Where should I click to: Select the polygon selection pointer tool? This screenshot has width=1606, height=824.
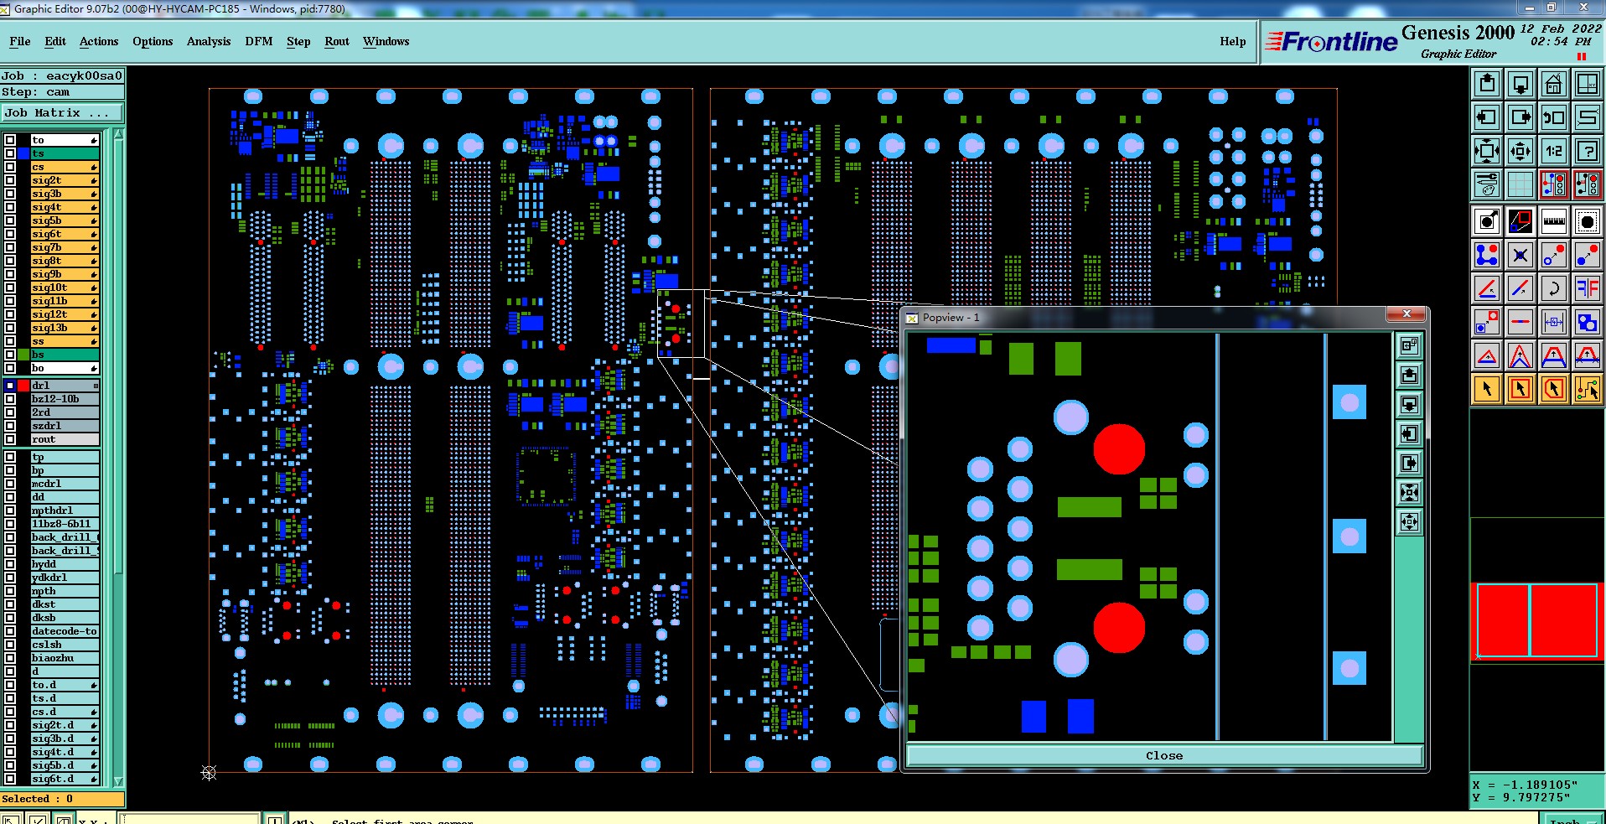pos(1554,389)
